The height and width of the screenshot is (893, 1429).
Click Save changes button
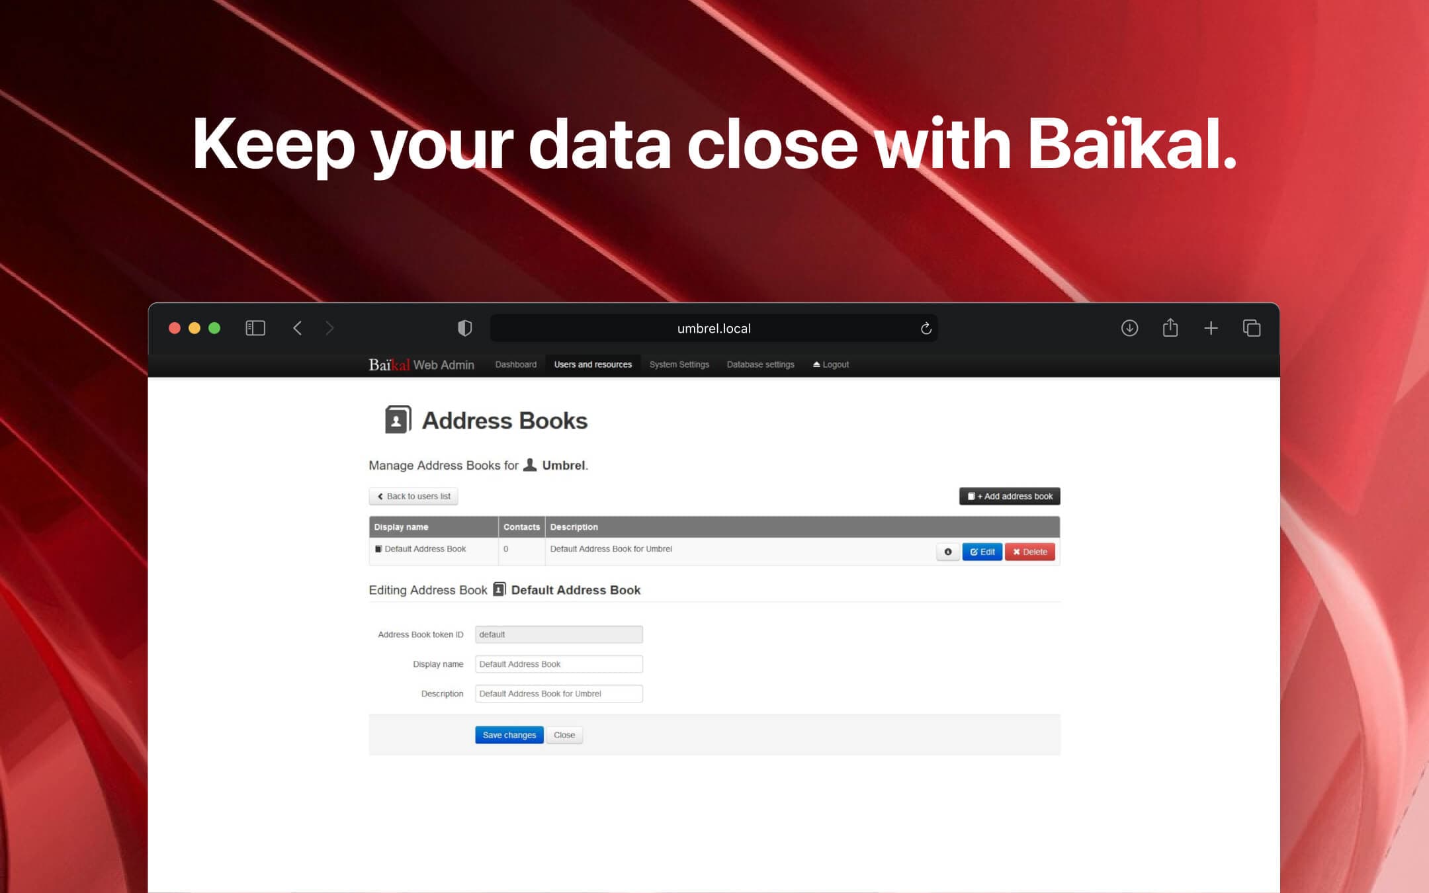tap(508, 734)
